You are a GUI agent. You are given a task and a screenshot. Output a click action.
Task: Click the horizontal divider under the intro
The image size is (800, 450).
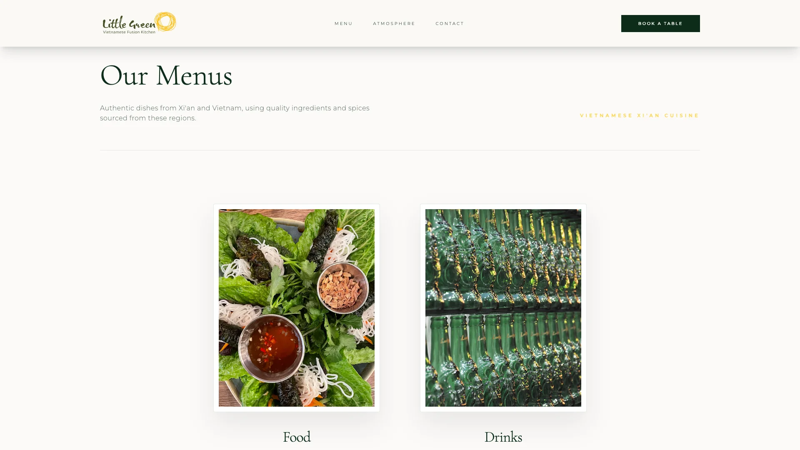(400, 150)
